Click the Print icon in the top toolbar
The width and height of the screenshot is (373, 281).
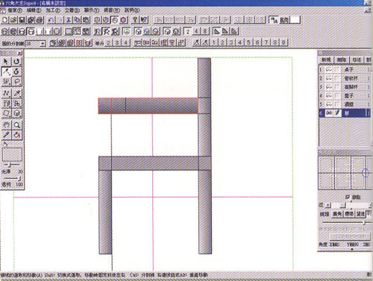pos(40,20)
